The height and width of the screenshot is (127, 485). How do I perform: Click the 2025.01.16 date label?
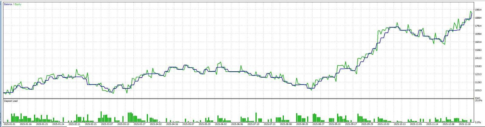tap(26, 124)
